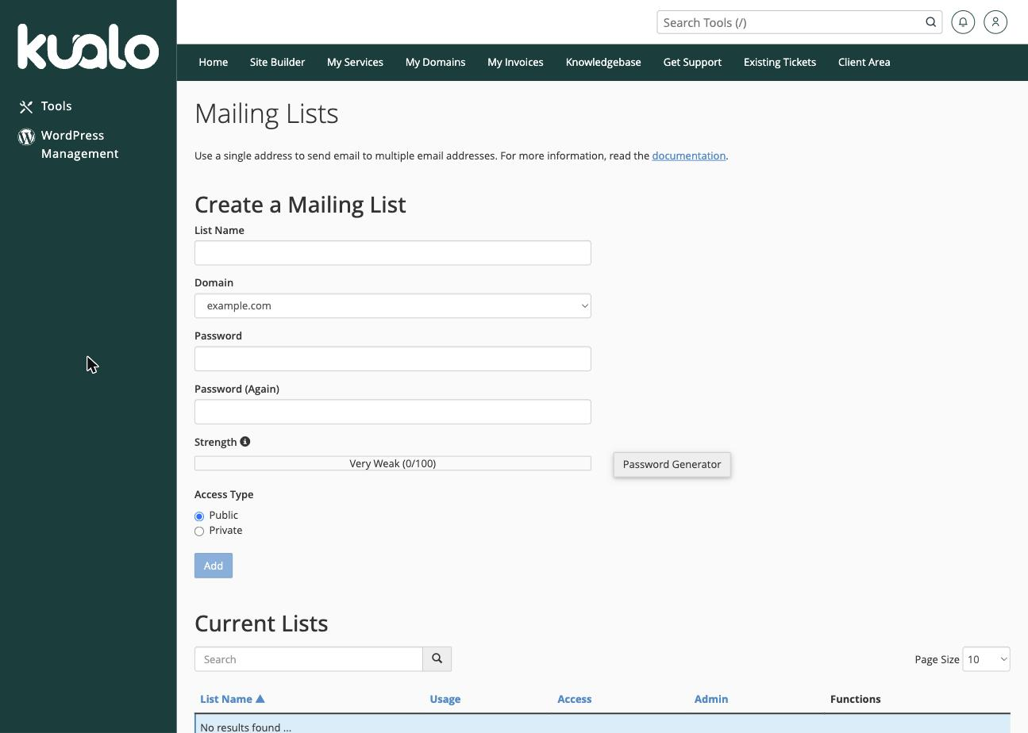
Task: Click the Mailing Lists page title
Action: click(x=267, y=113)
